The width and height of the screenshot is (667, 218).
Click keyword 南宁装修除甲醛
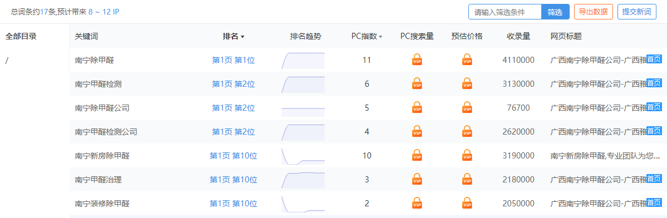tap(102, 204)
